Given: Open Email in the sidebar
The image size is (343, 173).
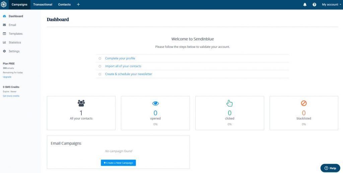Looking at the screenshot, I should [x=12, y=25].
